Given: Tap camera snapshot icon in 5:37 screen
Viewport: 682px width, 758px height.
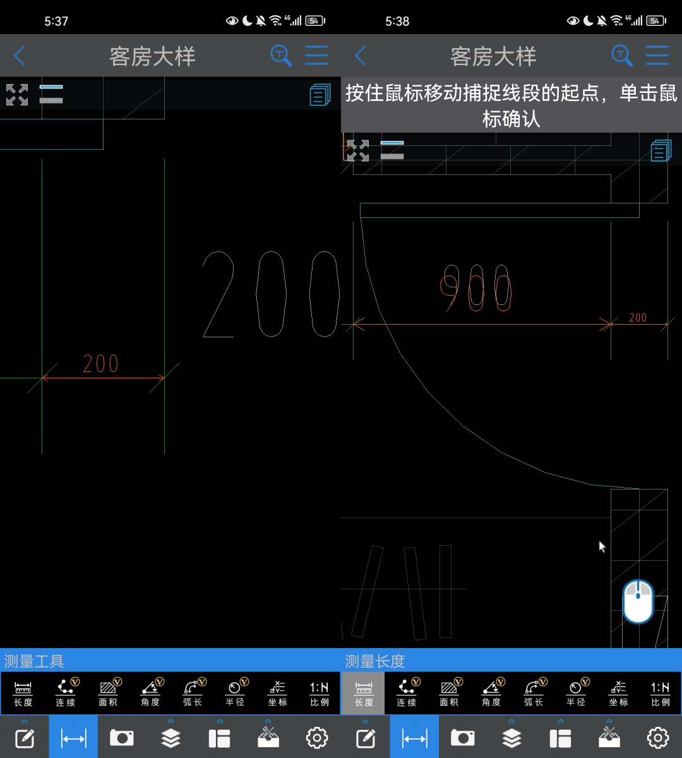Looking at the screenshot, I should [122, 737].
